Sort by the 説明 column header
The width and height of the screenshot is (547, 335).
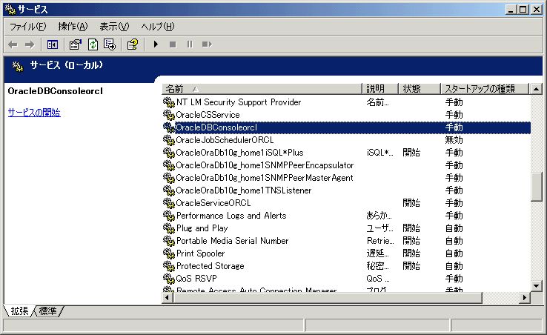pos(380,89)
